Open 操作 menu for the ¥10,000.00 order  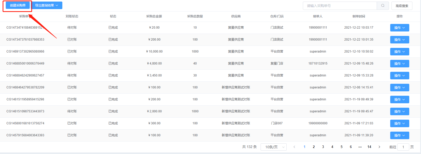[399, 52]
